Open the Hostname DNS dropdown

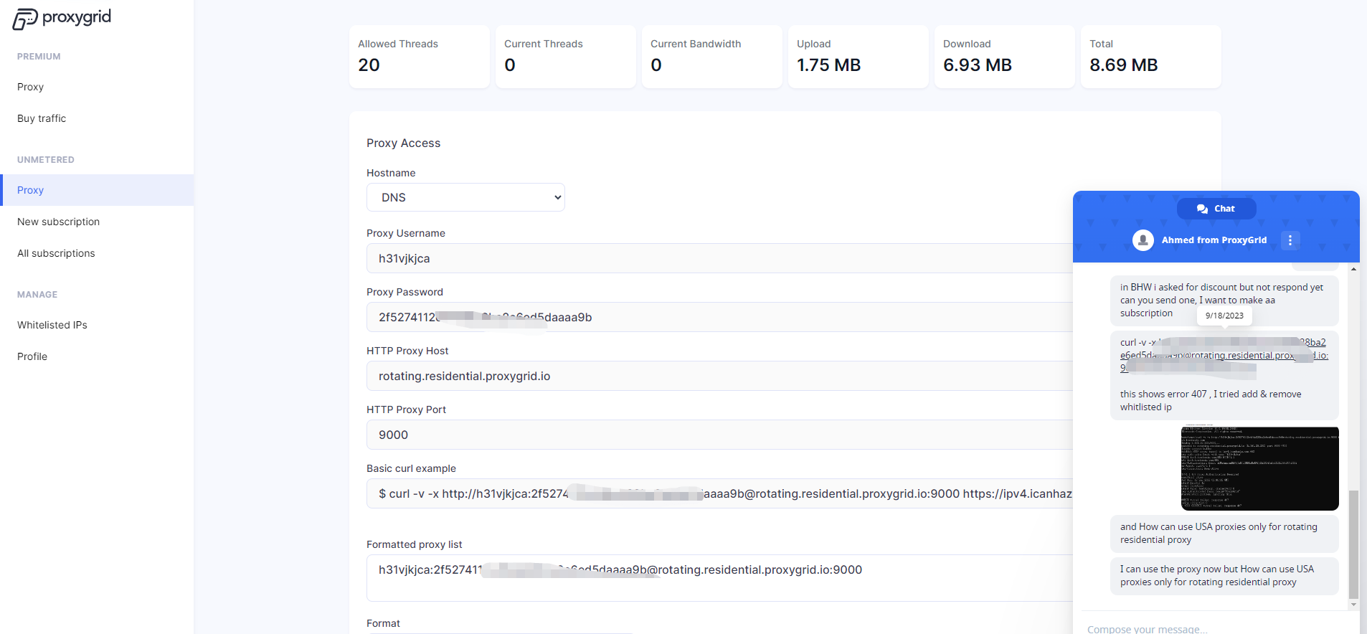[465, 197]
